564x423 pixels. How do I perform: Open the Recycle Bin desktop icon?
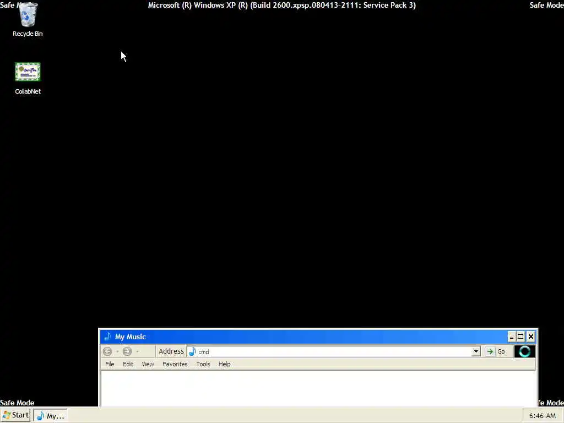(28, 19)
